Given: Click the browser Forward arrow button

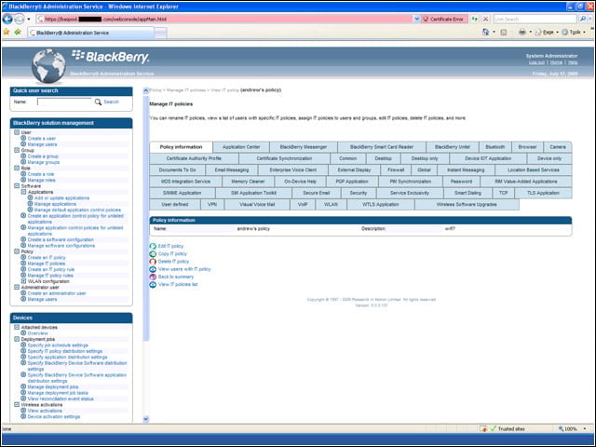Looking at the screenshot, I should point(20,19).
